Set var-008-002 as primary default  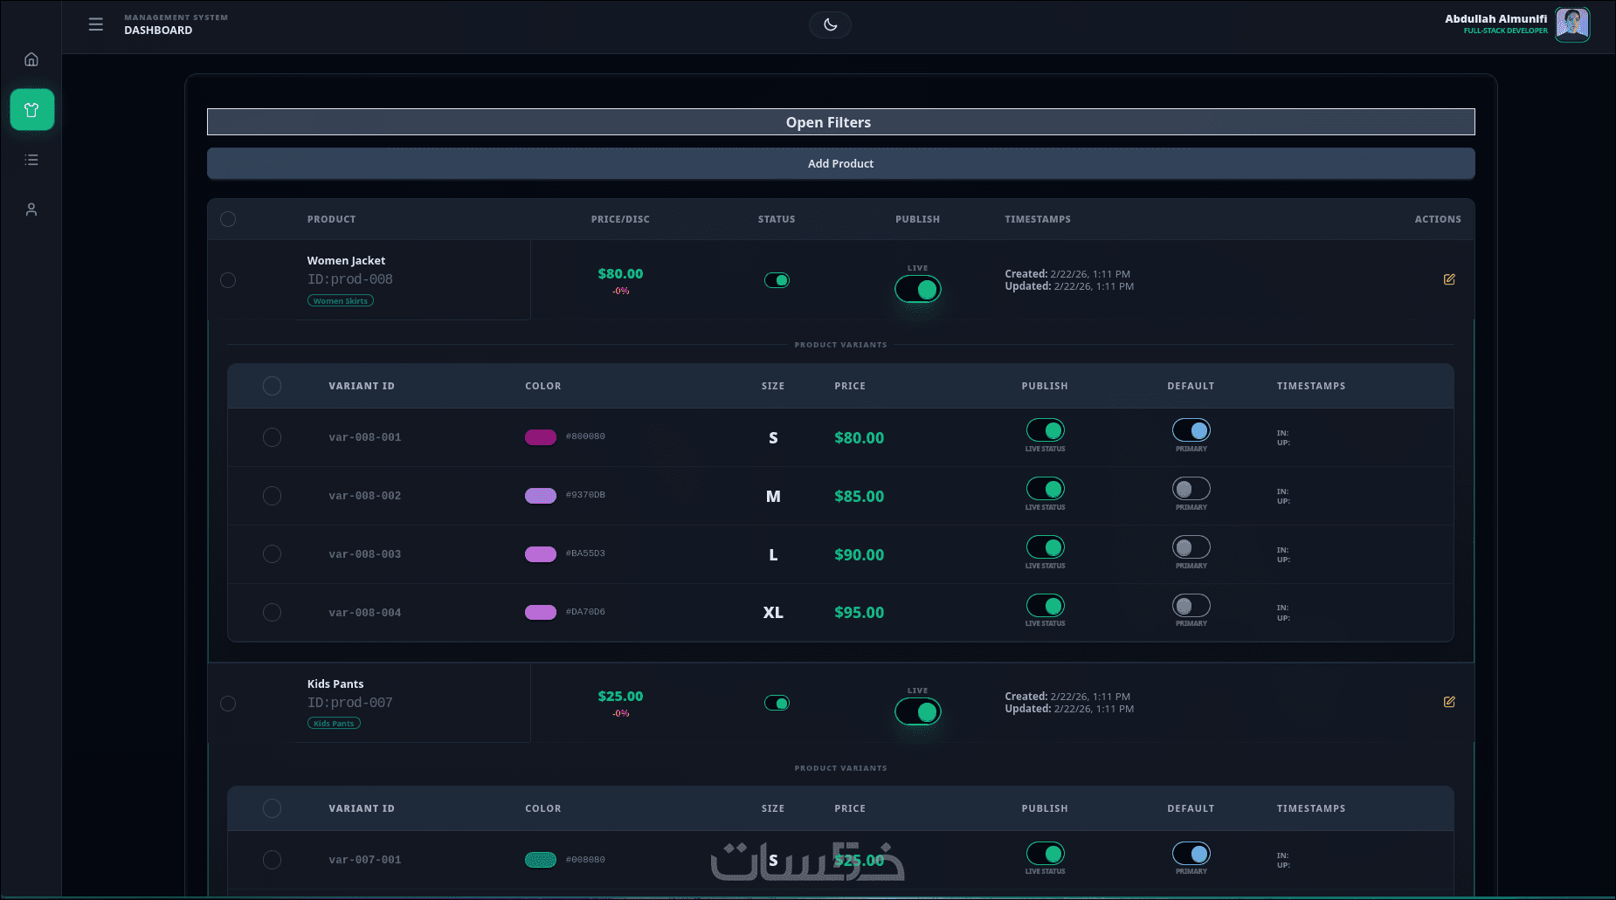(1191, 489)
